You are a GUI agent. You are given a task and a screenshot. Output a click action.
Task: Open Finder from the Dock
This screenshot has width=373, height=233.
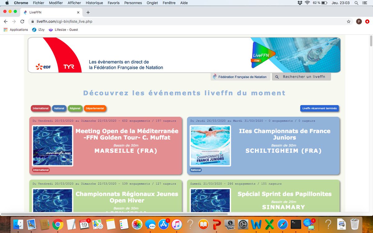[19, 224]
